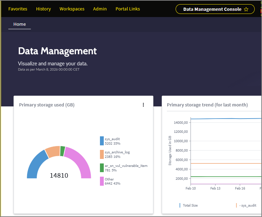Click the 14810 total in the donut center
Image resolution: width=262 pixels, height=217 pixels.
(x=59, y=176)
